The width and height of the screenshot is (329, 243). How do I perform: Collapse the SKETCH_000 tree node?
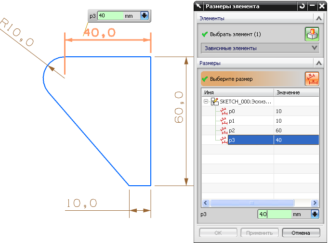point(206,102)
